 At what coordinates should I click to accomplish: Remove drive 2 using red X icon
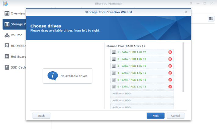coord(170,59)
